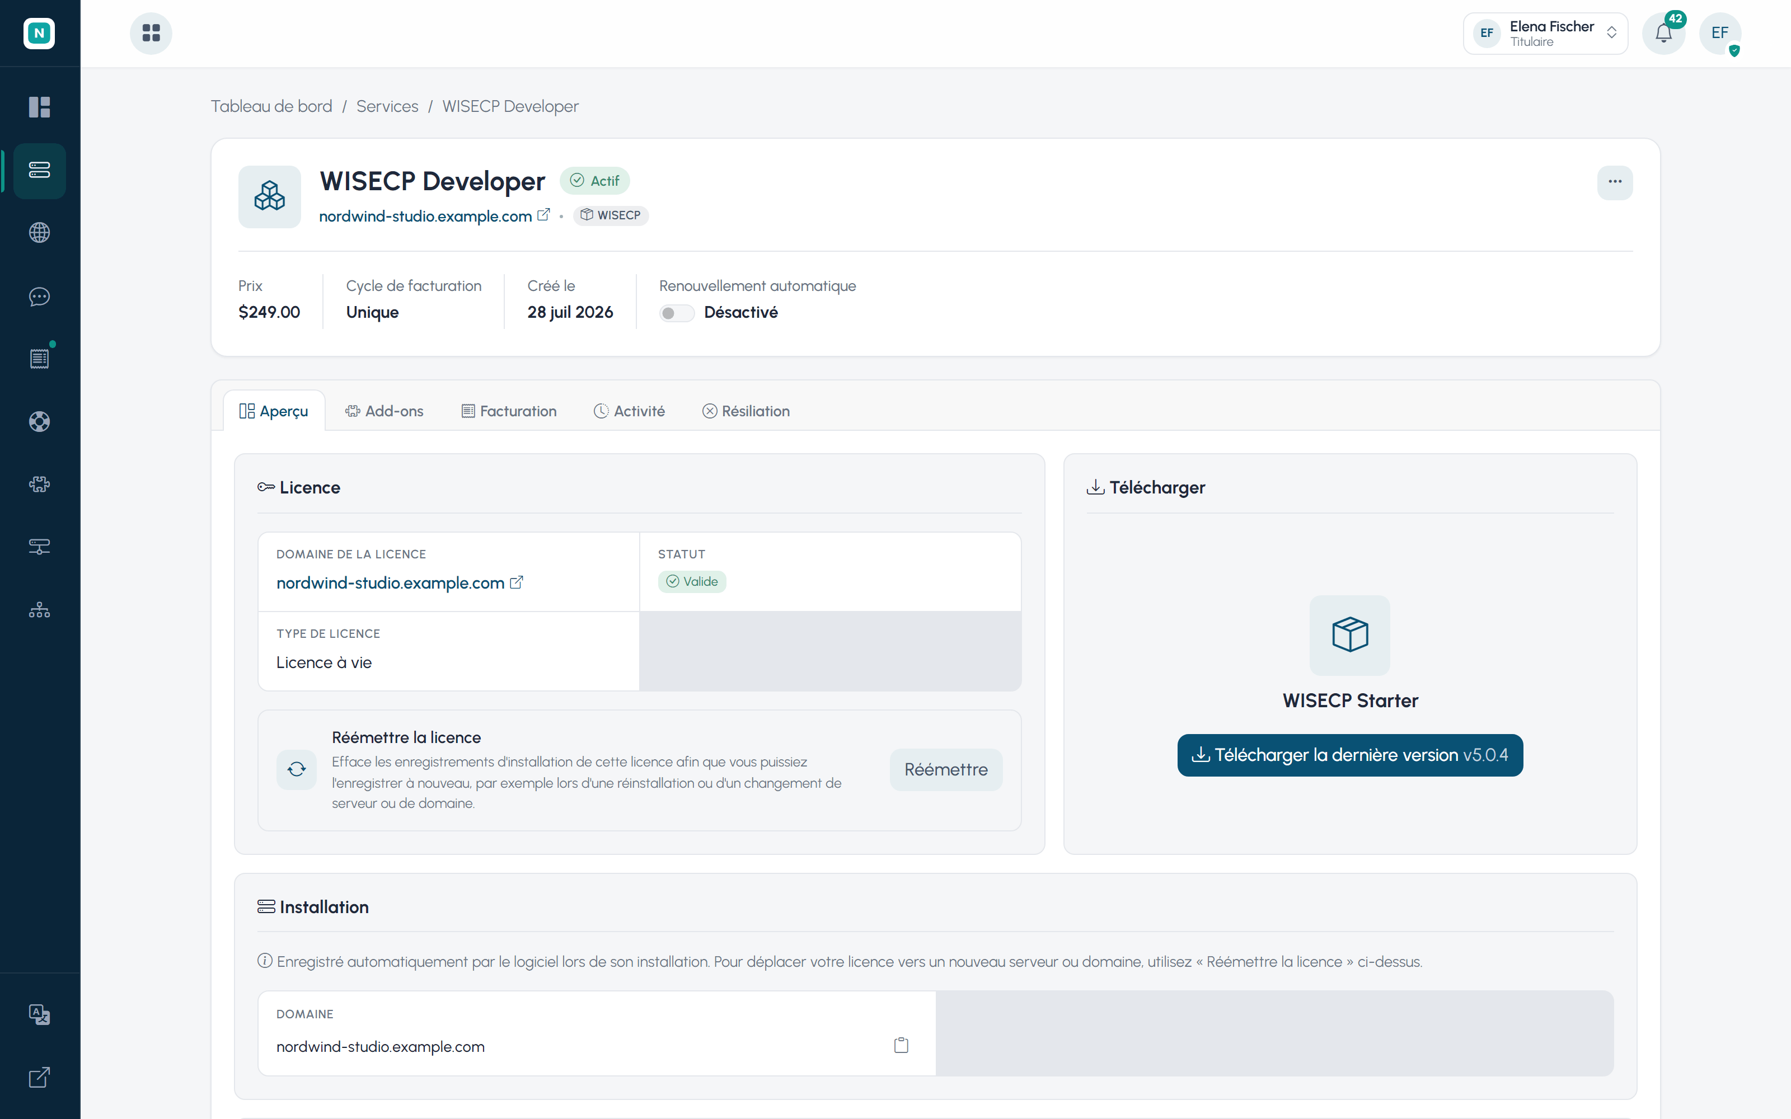Open the apps grid menu

point(151,34)
